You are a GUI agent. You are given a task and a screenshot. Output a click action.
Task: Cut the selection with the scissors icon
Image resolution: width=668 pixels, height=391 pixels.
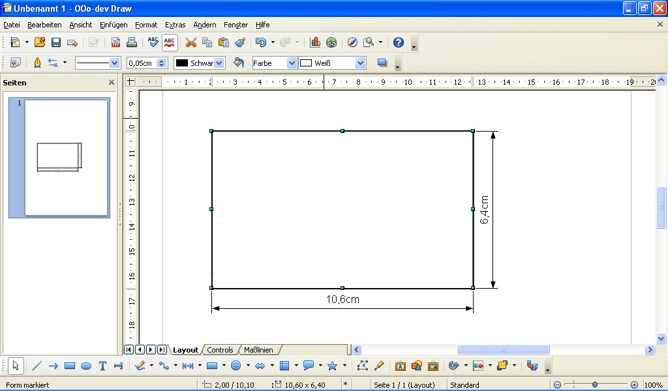click(191, 42)
